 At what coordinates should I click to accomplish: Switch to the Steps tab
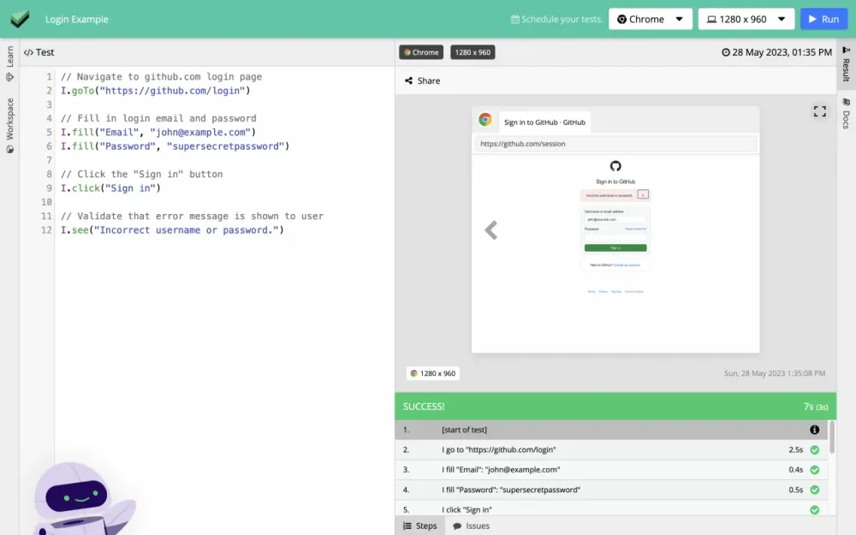pyautogui.click(x=420, y=526)
